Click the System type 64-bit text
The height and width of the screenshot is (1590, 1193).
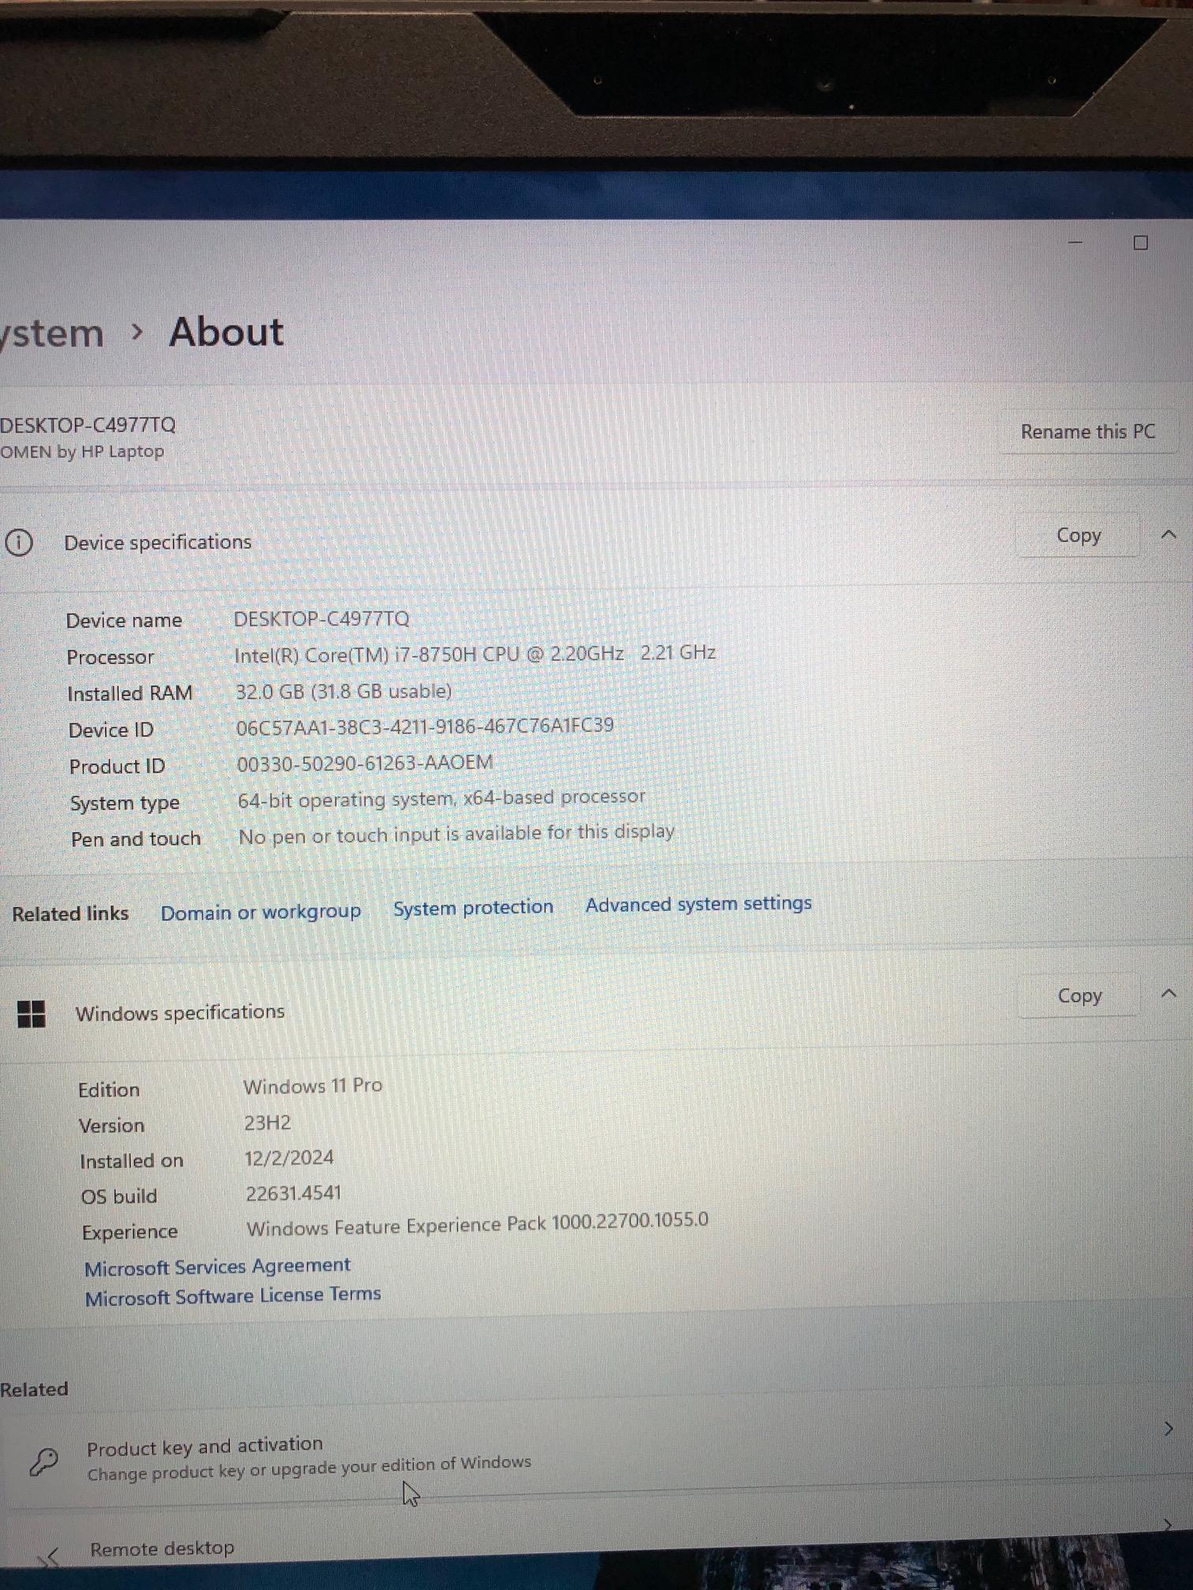pyautogui.click(x=441, y=799)
